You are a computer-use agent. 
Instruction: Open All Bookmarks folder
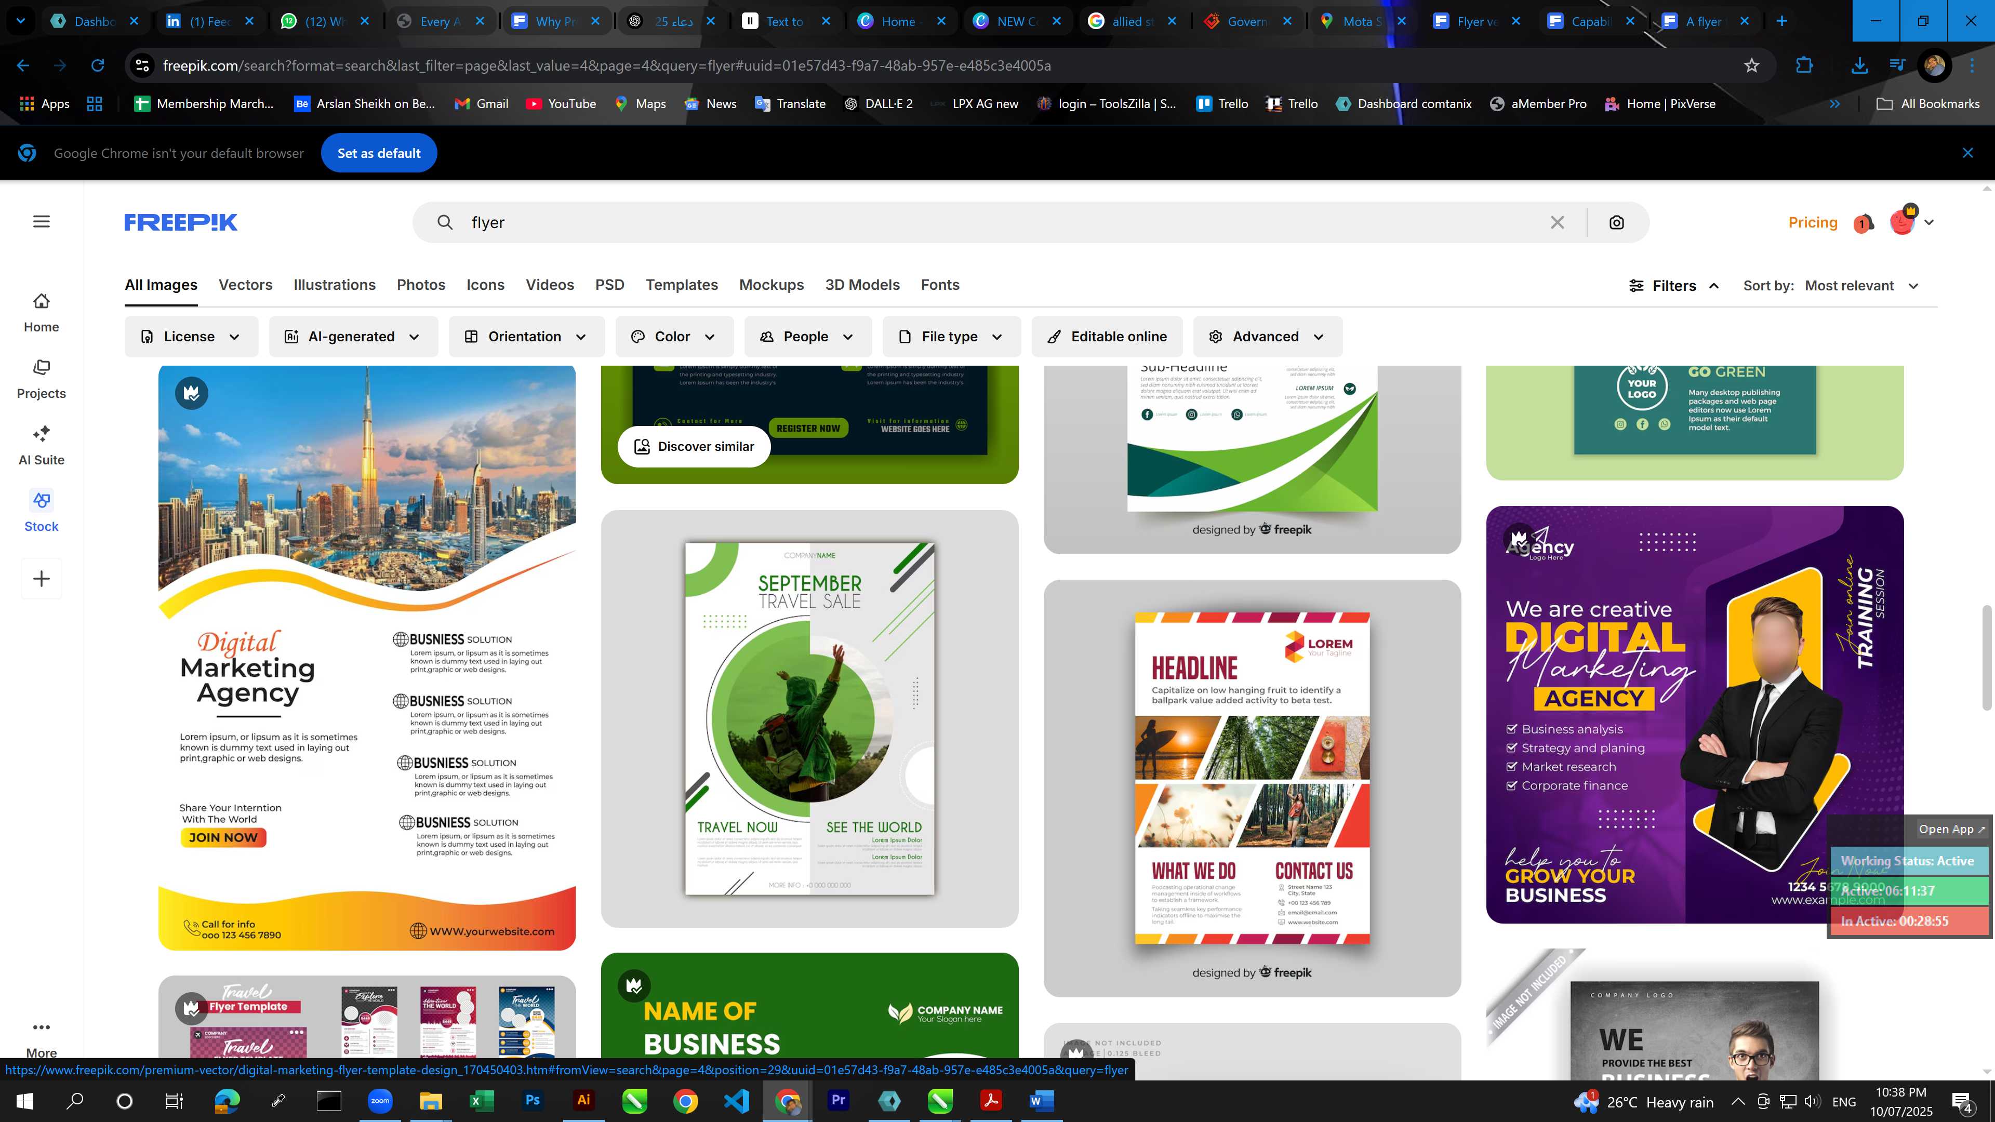coord(1928,104)
